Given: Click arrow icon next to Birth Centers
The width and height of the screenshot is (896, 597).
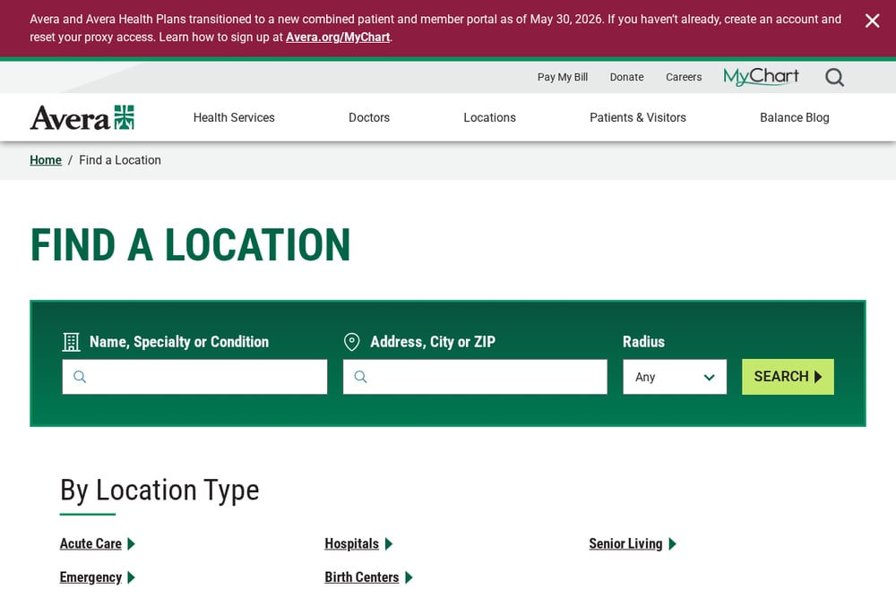Looking at the screenshot, I should click(x=409, y=577).
